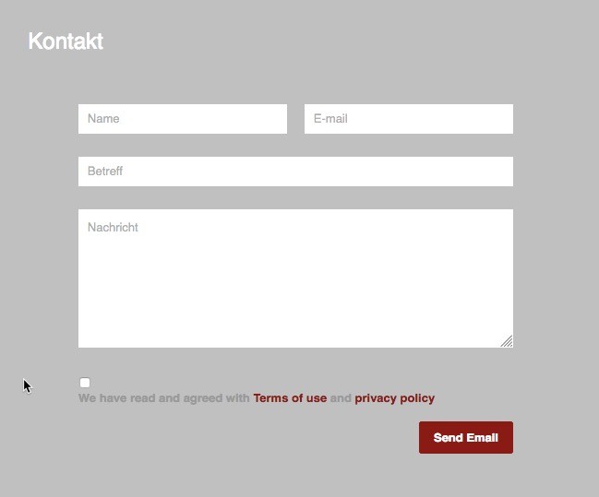Click the 'E-mail' placeholder text
This screenshot has height=497, width=599.
point(330,119)
